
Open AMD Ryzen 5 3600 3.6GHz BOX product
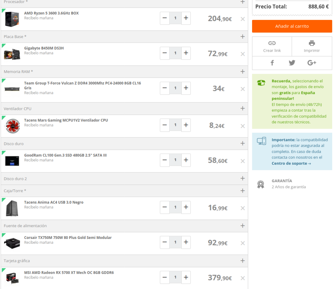pos(51,13)
